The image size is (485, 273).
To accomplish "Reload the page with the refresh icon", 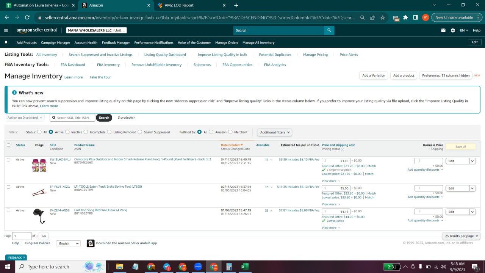I will [27, 17].
